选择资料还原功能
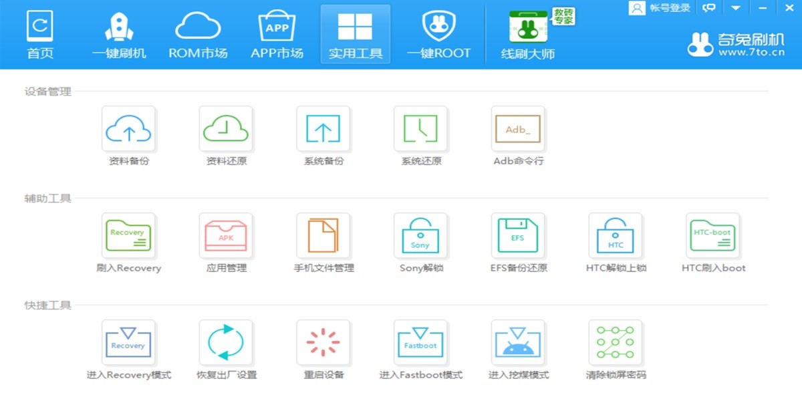This screenshot has width=802, height=401. (226, 128)
